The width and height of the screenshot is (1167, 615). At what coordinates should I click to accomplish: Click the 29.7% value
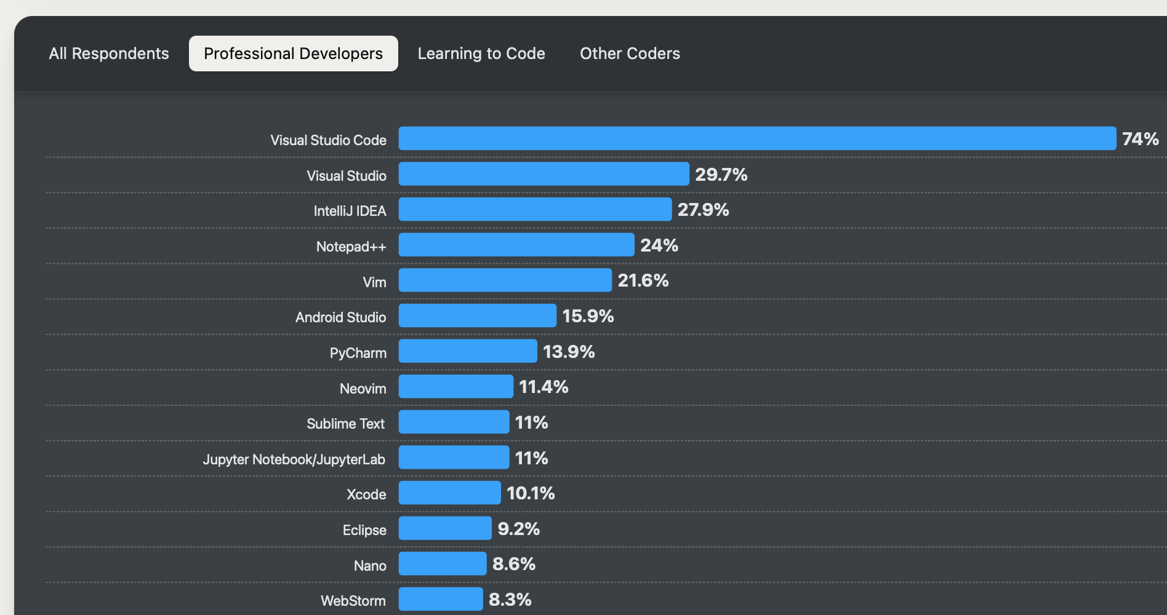[721, 175]
